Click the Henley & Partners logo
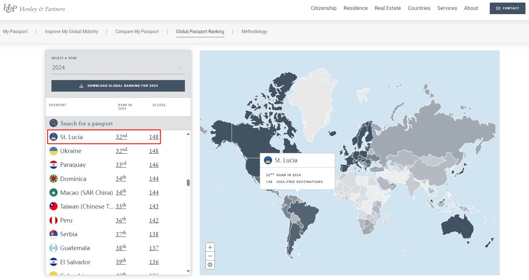Viewport: 529px width, 280px height. tap(34, 9)
